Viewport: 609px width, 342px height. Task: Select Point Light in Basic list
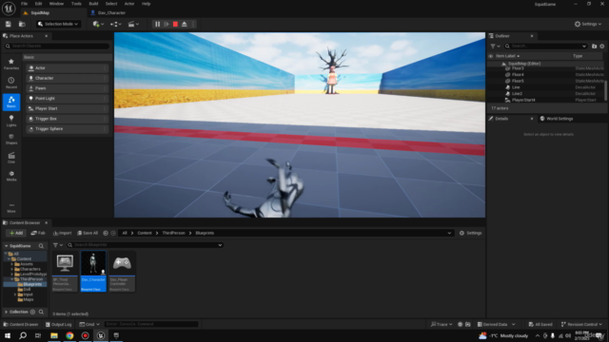(68, 98)
